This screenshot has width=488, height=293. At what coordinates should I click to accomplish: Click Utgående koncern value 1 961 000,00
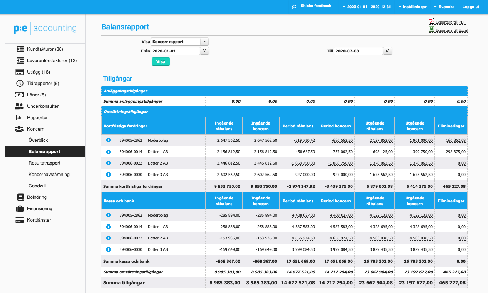(421, 141)
